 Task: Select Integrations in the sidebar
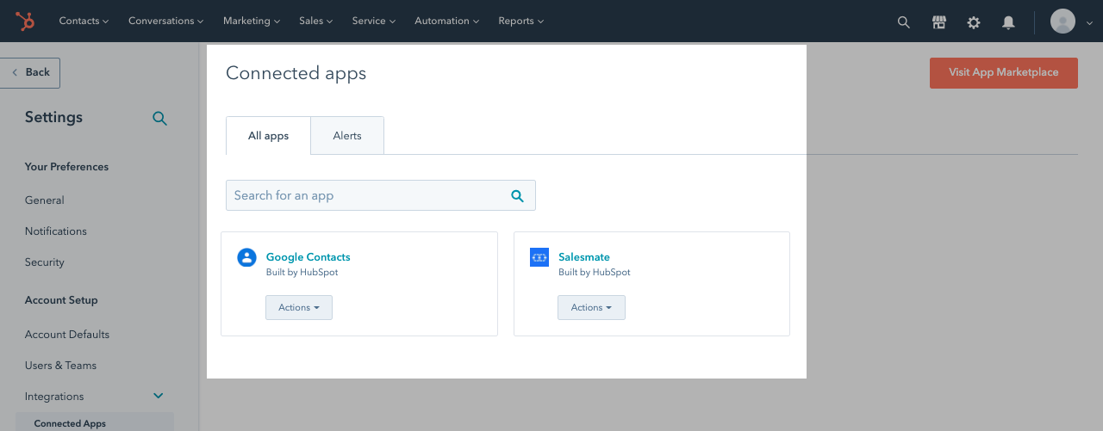[x=54, y=397]
